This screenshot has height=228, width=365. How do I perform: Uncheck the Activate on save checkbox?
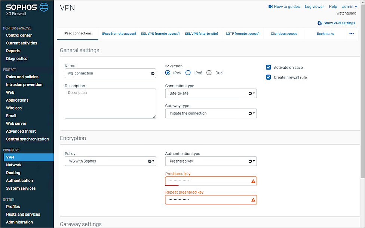(268, 67)
